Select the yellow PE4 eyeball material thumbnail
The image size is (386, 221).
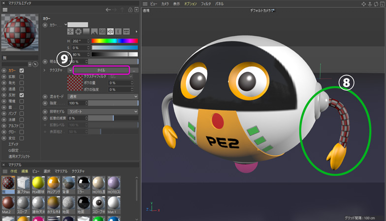38,184
